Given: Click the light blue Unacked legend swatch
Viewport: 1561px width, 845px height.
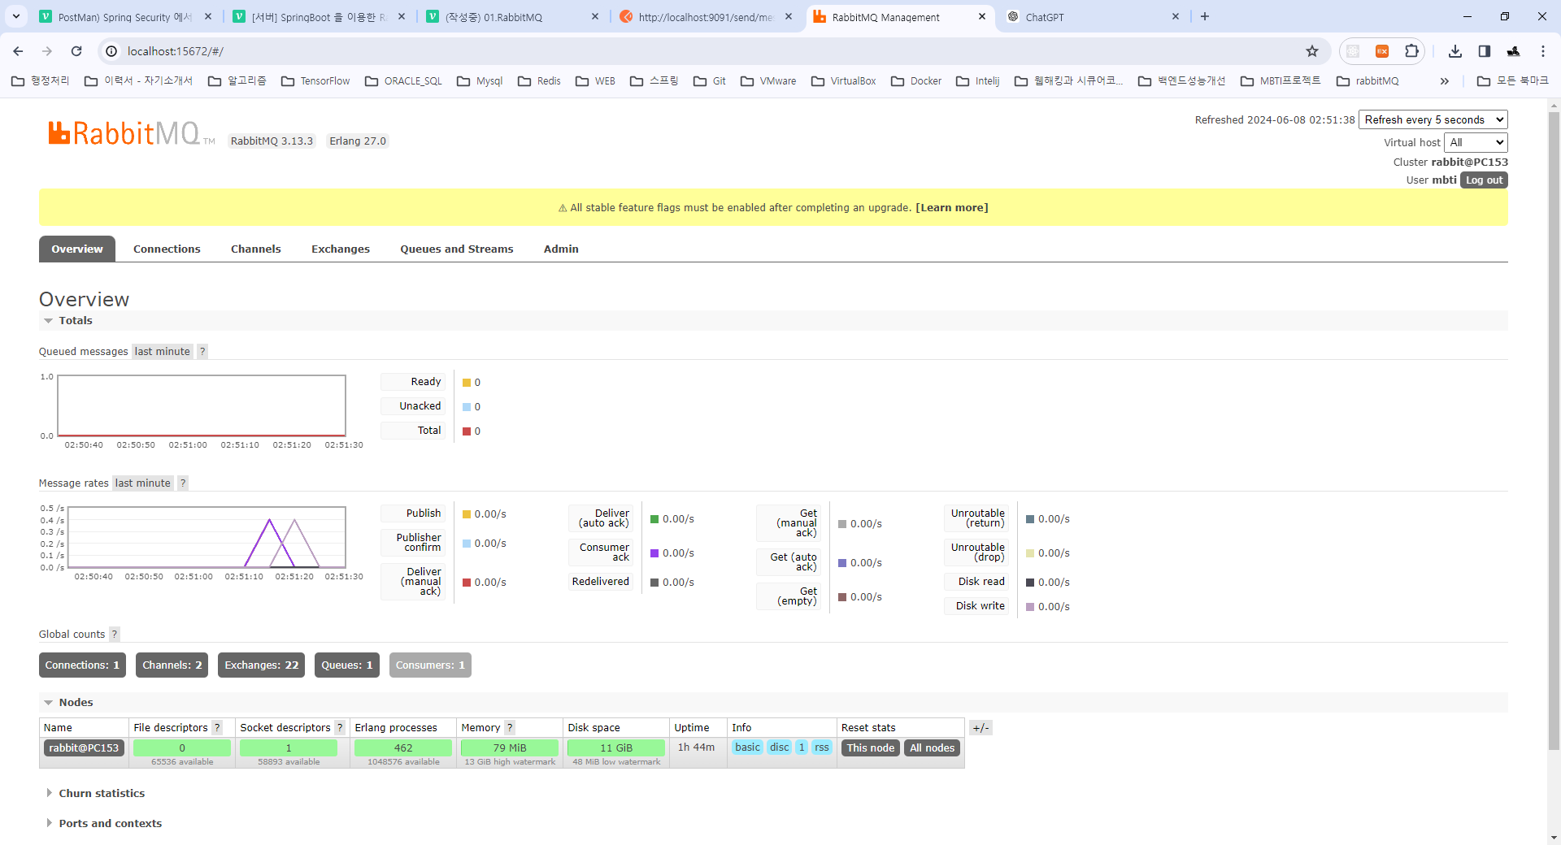Looking at the screenshot, I should [467, 407].
